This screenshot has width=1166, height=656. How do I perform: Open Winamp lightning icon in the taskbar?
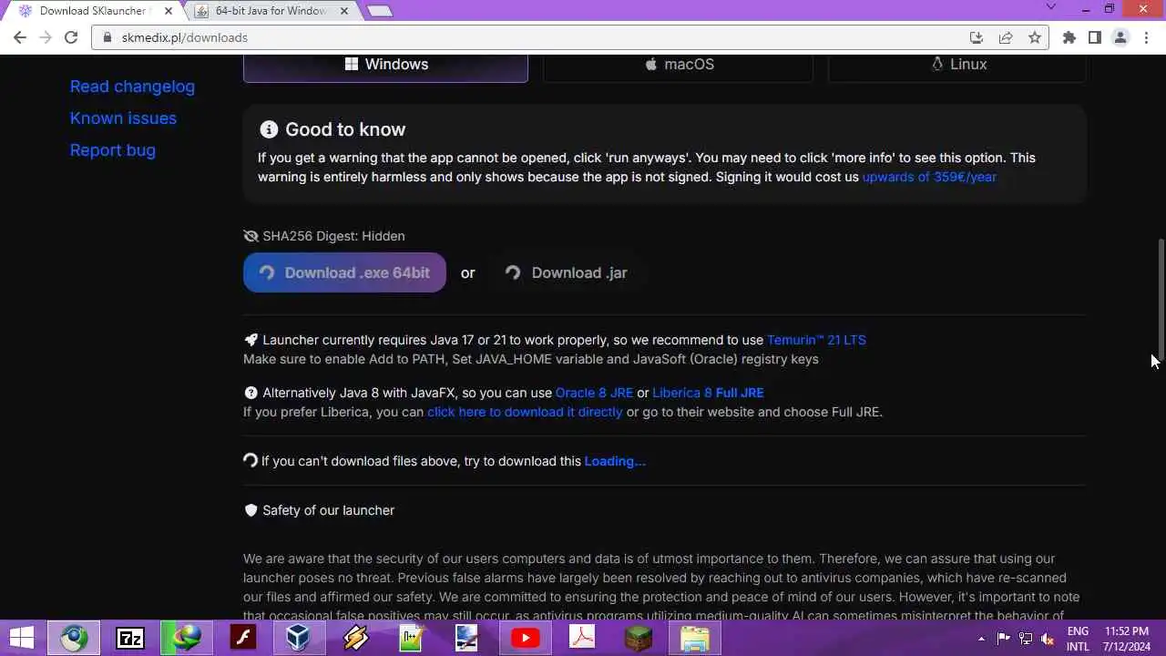click(x=355, y=638)
